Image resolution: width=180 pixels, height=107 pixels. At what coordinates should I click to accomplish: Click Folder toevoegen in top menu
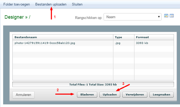17,4
